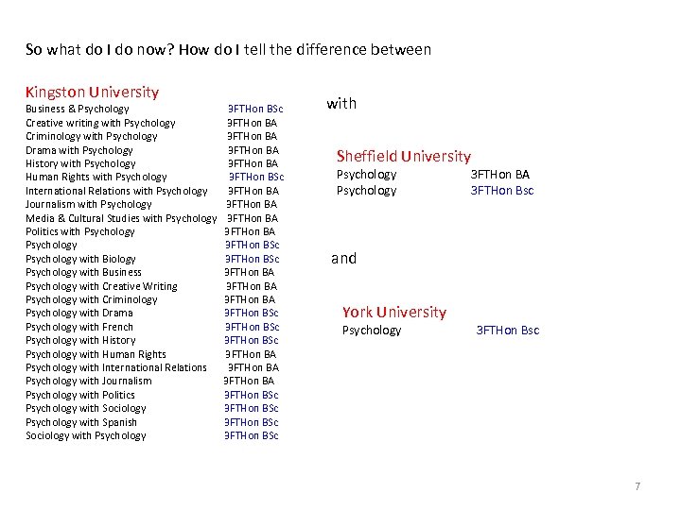Click the word 'and' above York
This screenshot has width=681, height=510.
click(343, 258)
